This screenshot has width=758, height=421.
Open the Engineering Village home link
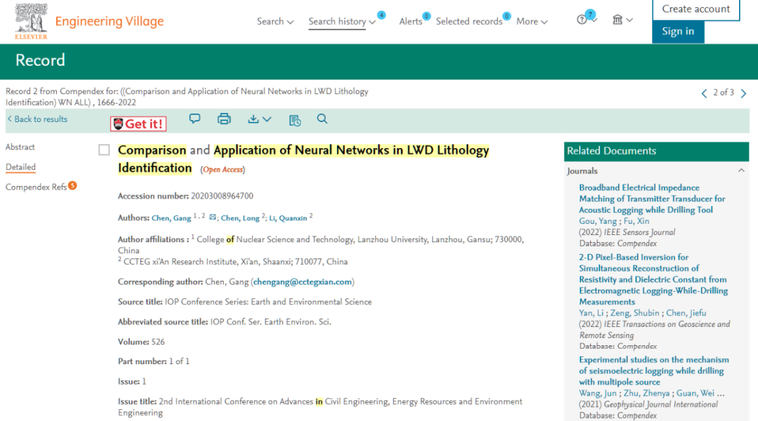(x=109, y=21)
